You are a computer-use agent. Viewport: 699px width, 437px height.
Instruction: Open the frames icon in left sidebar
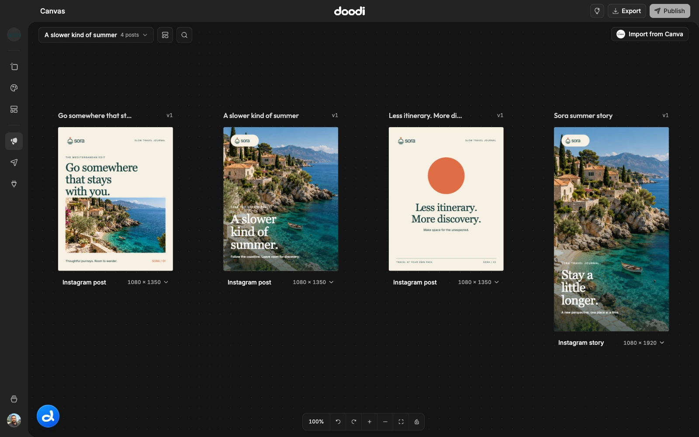[14, 67]
